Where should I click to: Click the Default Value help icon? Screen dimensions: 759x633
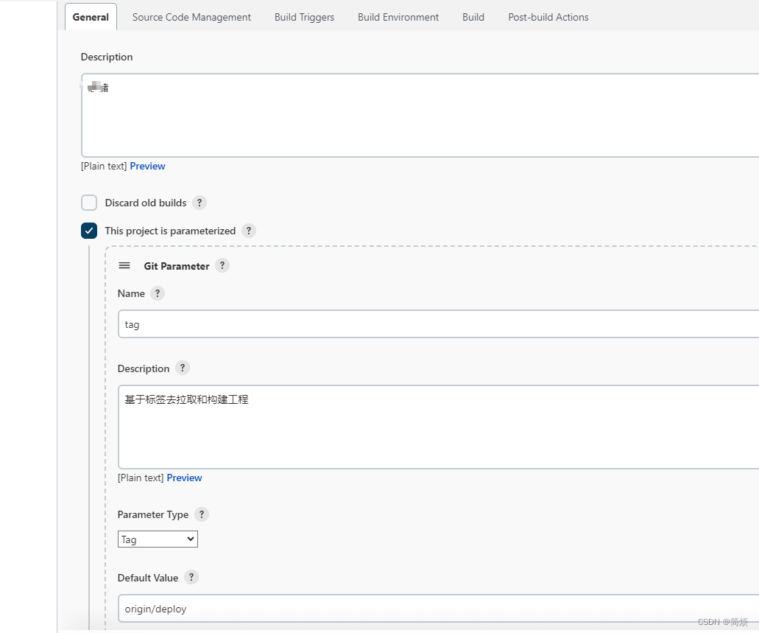(x=191, y=577)
